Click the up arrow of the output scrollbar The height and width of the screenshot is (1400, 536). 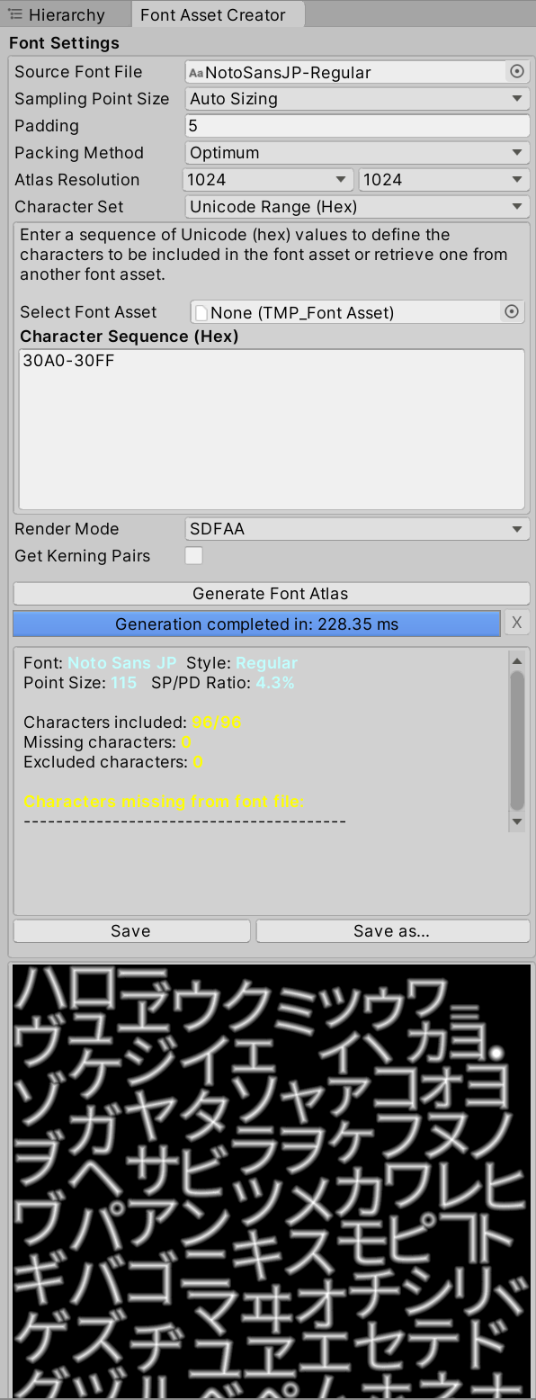pyautogui.click(x=516, y=661)
